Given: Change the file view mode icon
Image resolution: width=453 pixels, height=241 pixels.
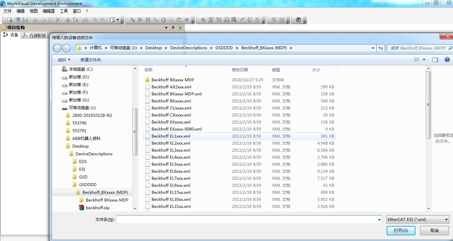Looking at the screenshot, I should (417, 60).
